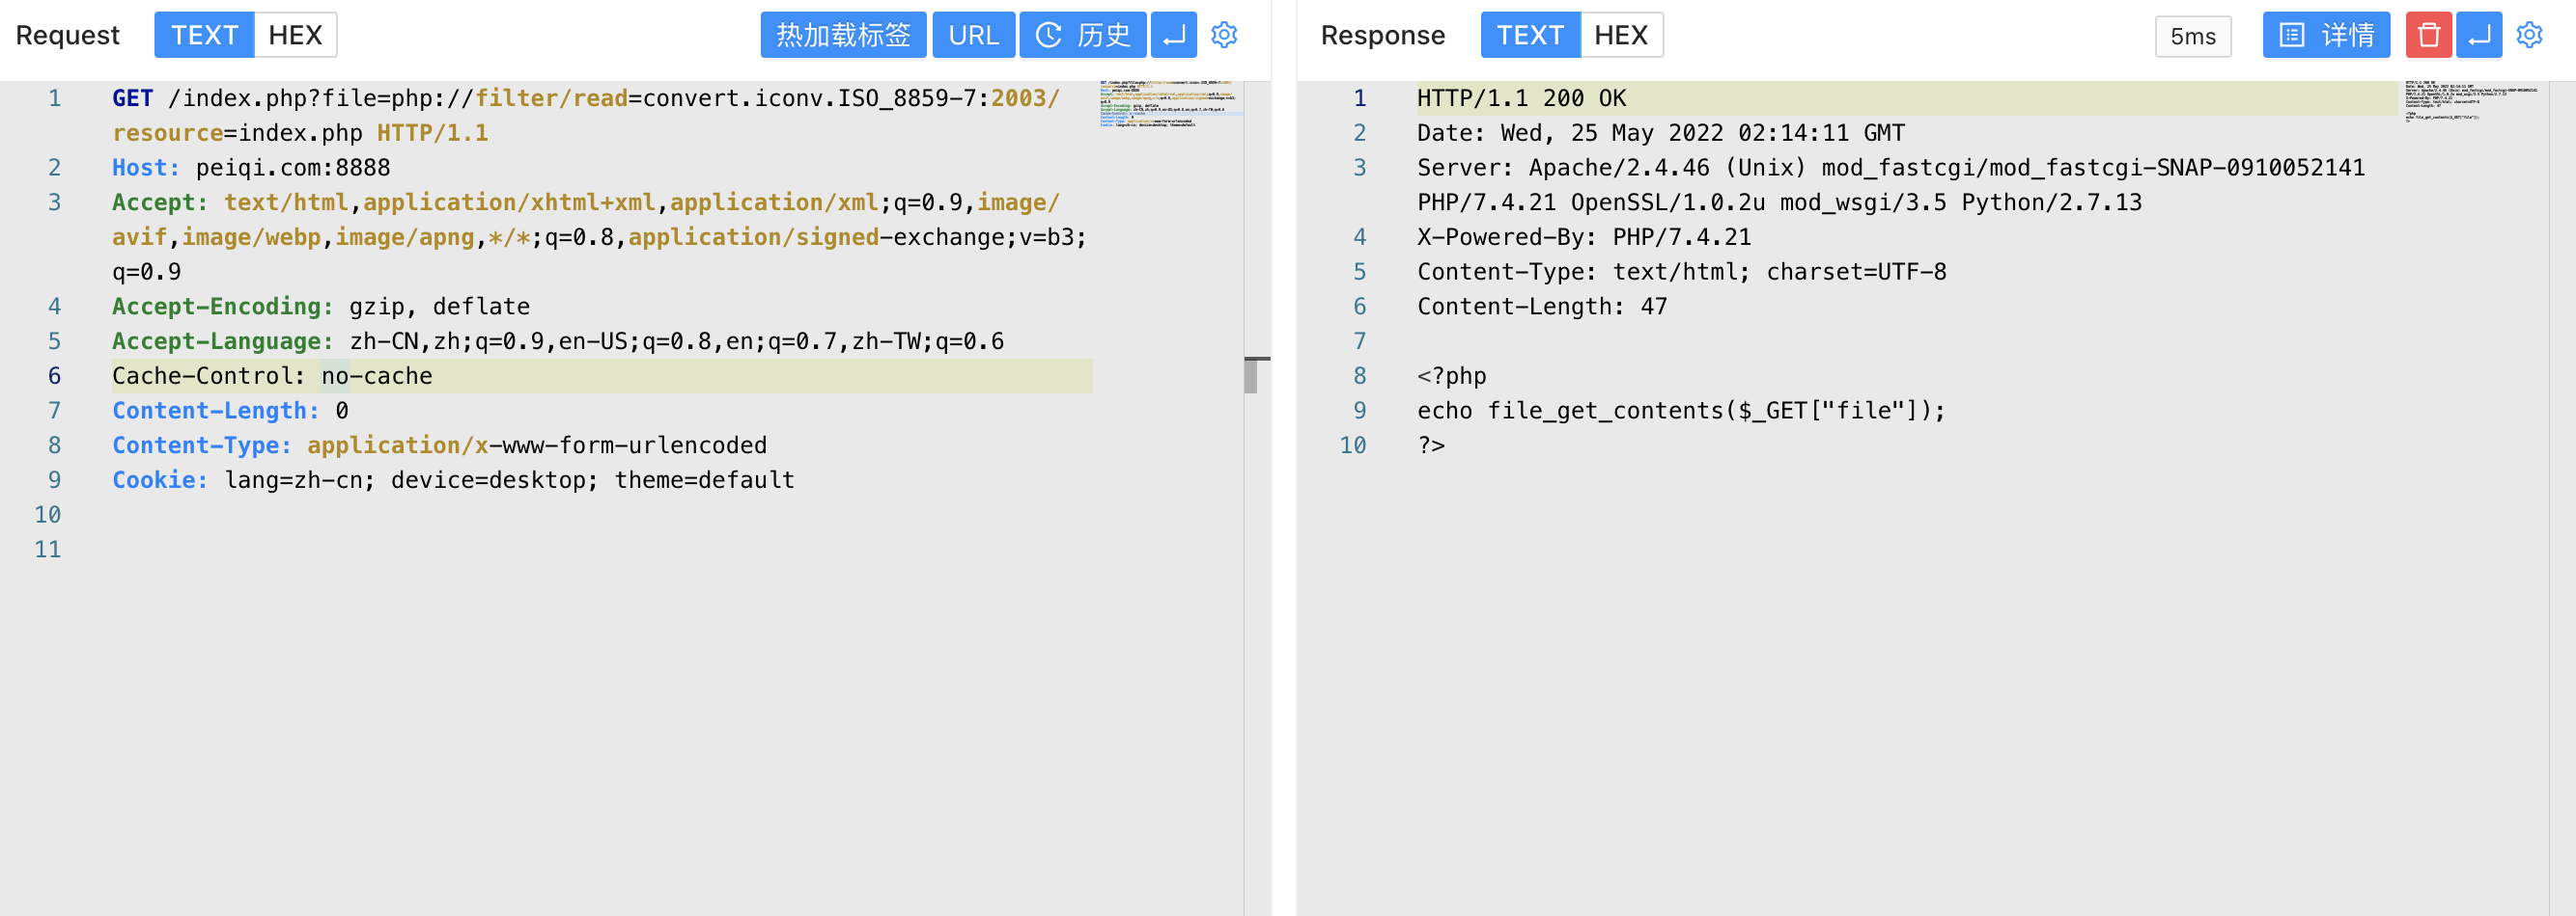Open 历史 history button
The image size is (2576, 916).
pos(1083,35)
